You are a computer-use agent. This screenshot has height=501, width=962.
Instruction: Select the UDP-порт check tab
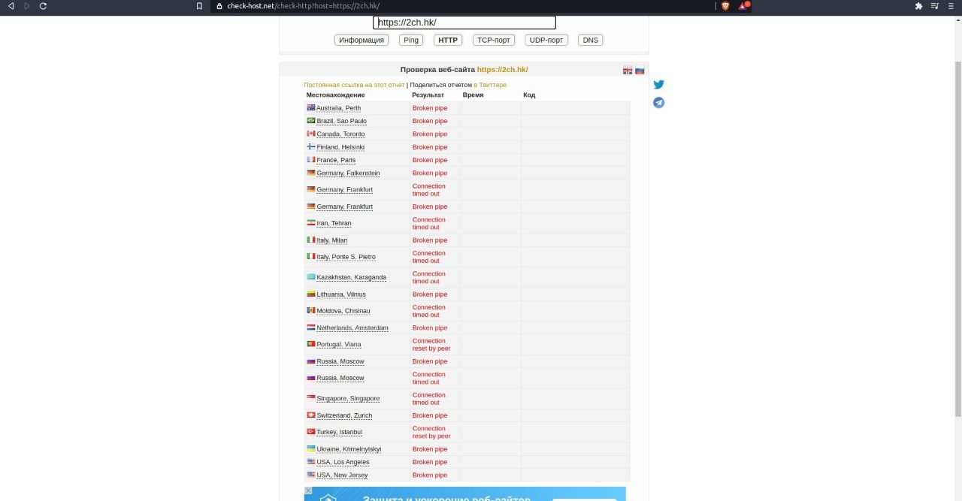click(x=546, y=40)
